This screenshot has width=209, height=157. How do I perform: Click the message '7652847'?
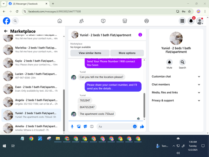[x=85, y=100]
